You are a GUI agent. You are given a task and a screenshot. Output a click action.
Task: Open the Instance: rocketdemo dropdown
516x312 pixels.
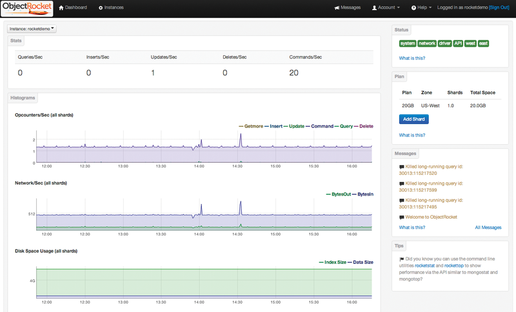click(x=32, y=29)
